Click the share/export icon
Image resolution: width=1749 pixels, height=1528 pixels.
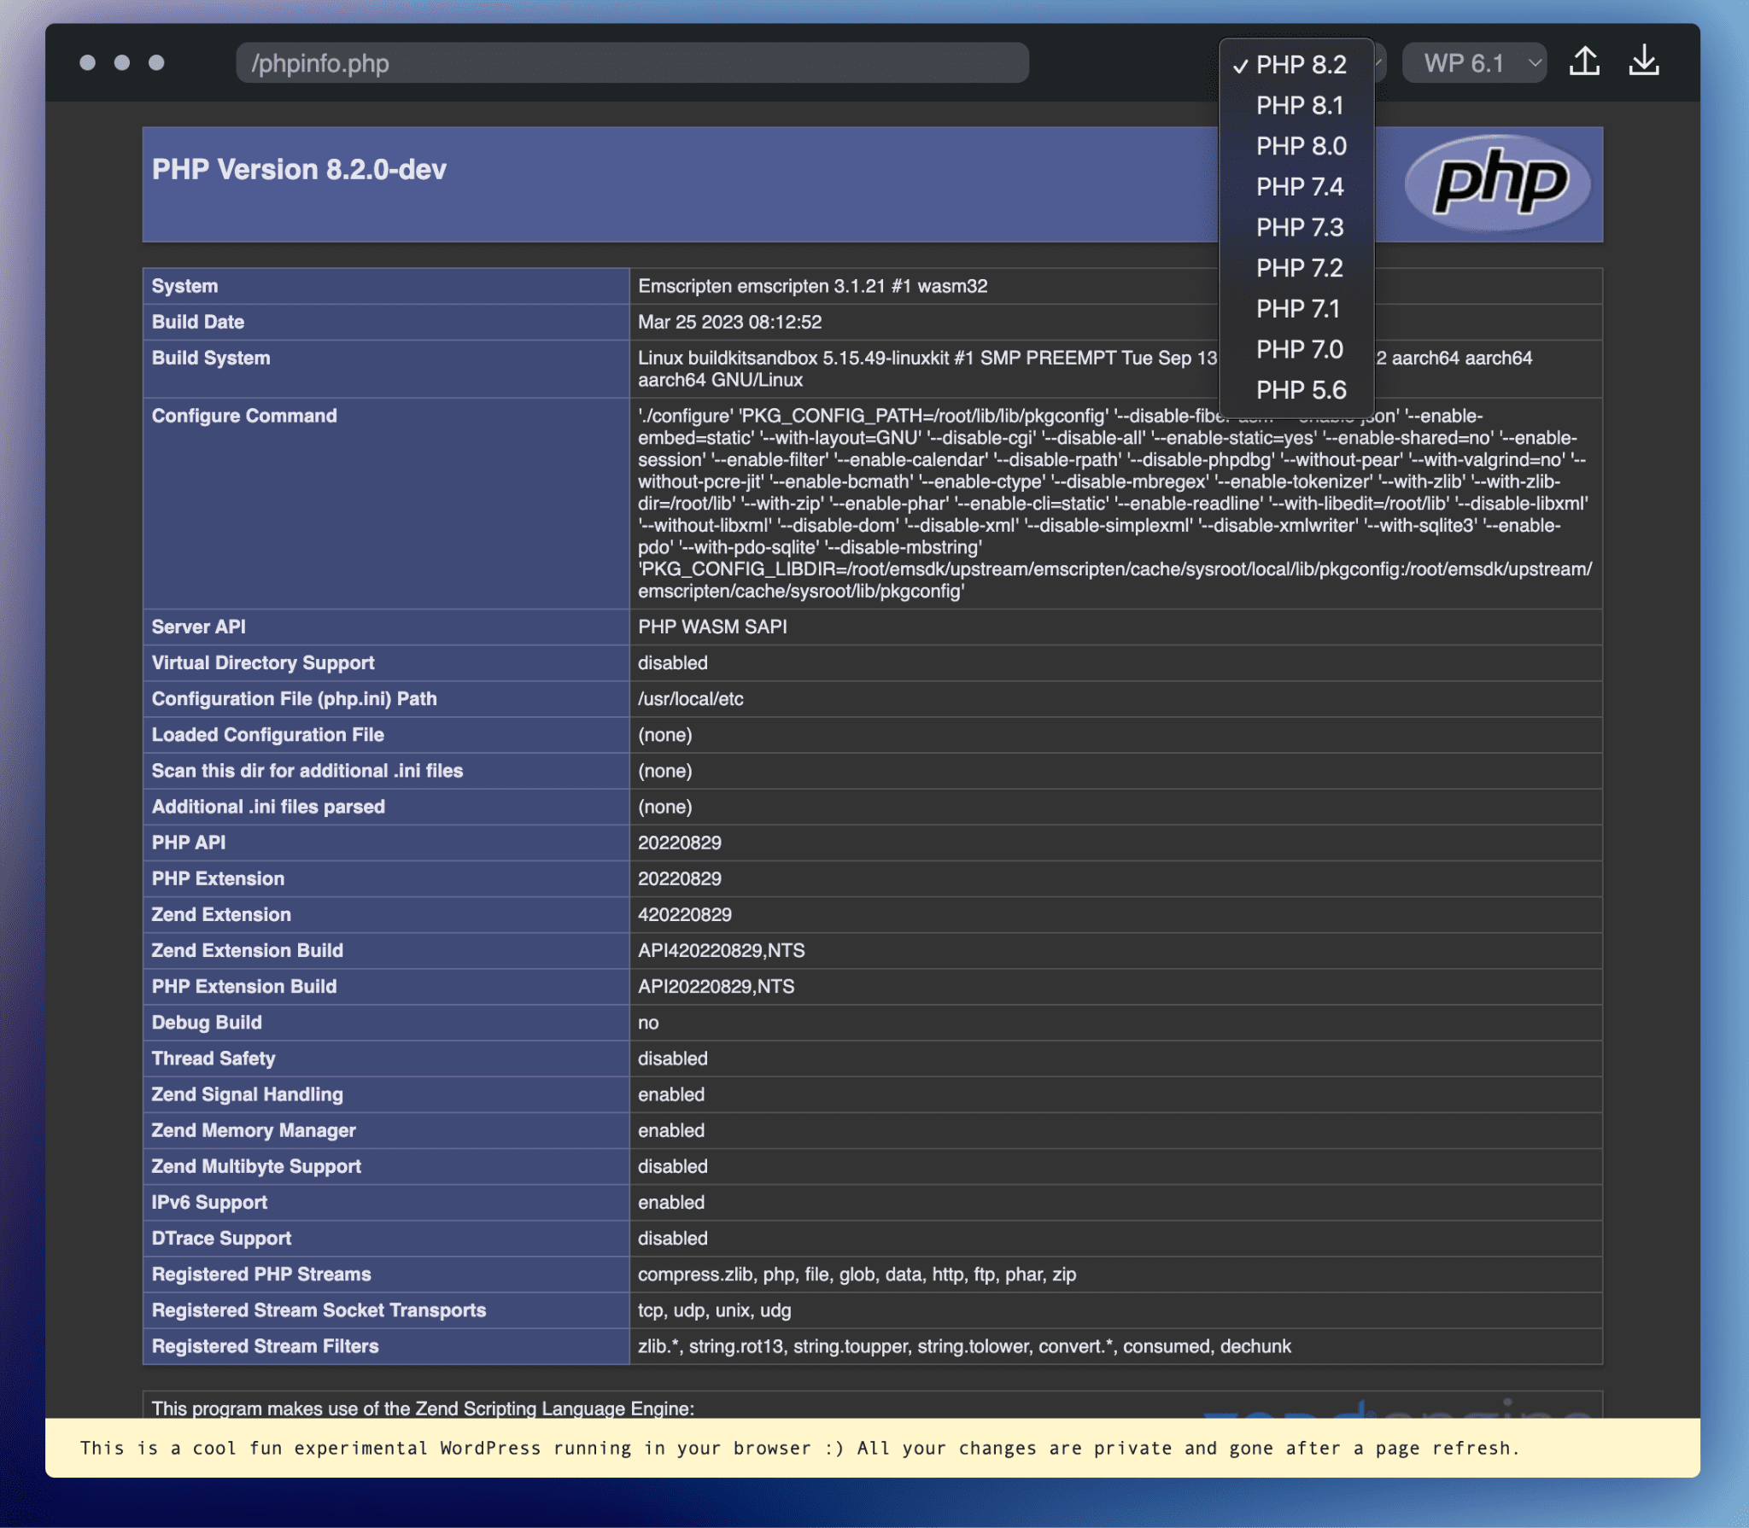[1590, 61]
